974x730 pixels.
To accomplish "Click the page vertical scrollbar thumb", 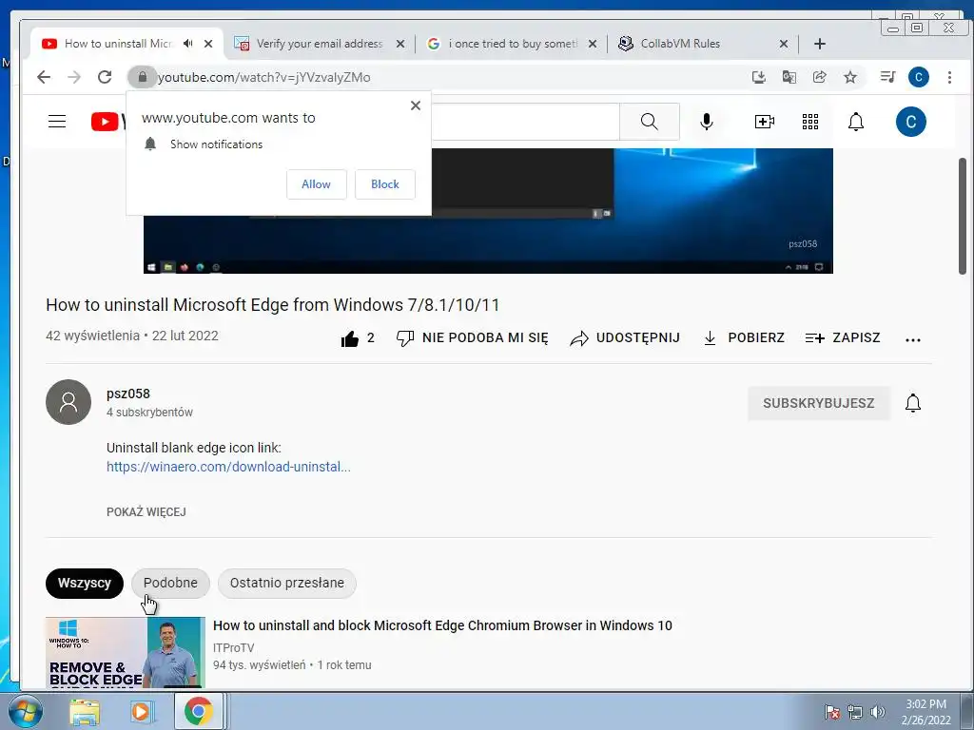I will coord(963,216).
